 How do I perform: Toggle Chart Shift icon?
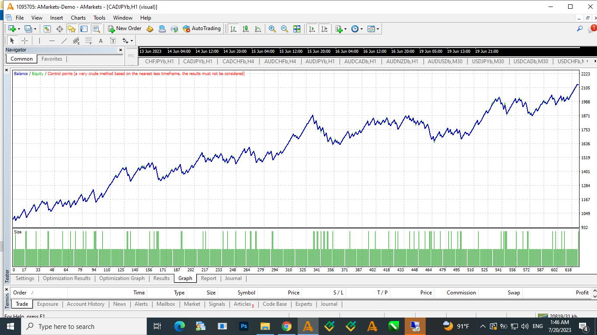(x=324, y=29)
